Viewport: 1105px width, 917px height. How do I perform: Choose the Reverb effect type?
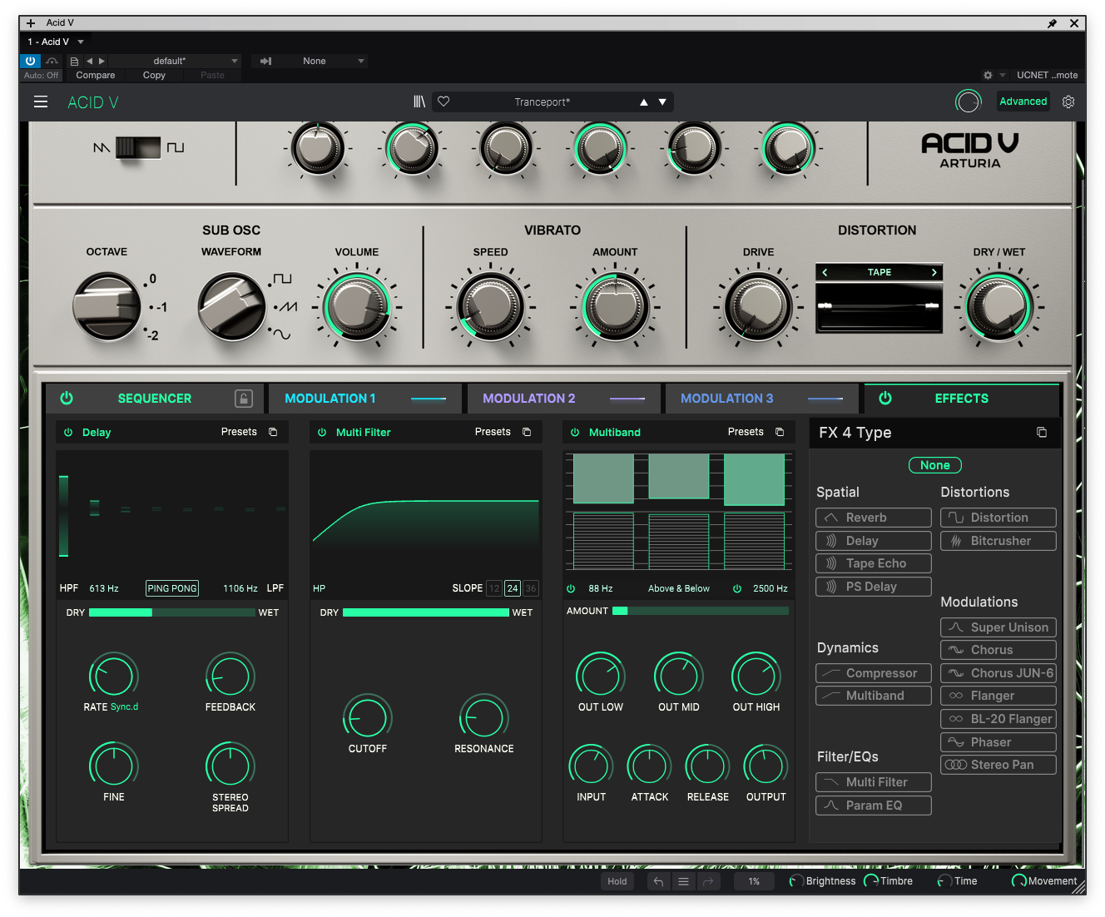(x=874, y=518)
